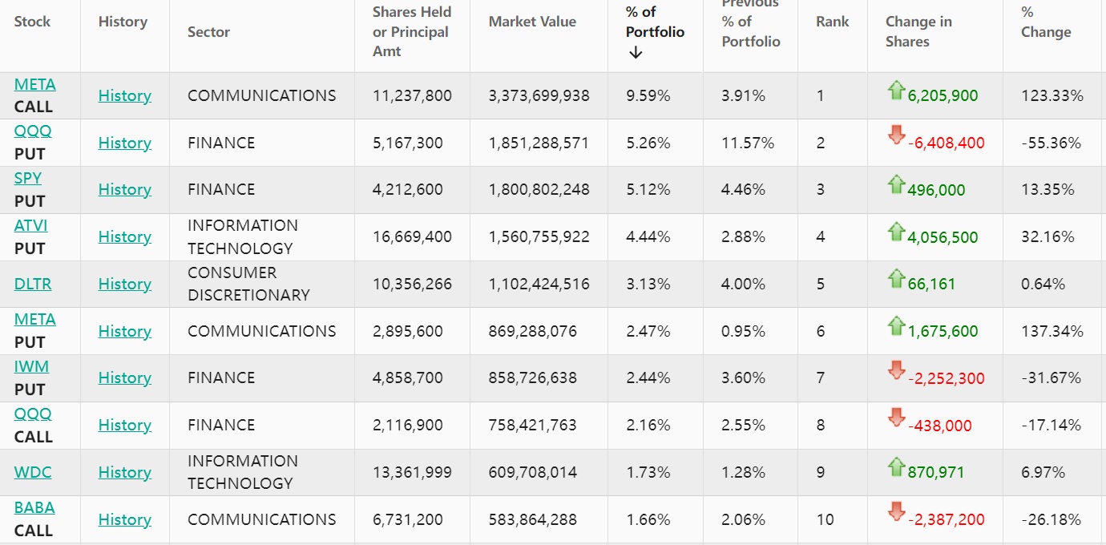This screenshot has width=1106, height=545.
Task: Open the DLTR stock link
Action: click(x=33, y=284)
